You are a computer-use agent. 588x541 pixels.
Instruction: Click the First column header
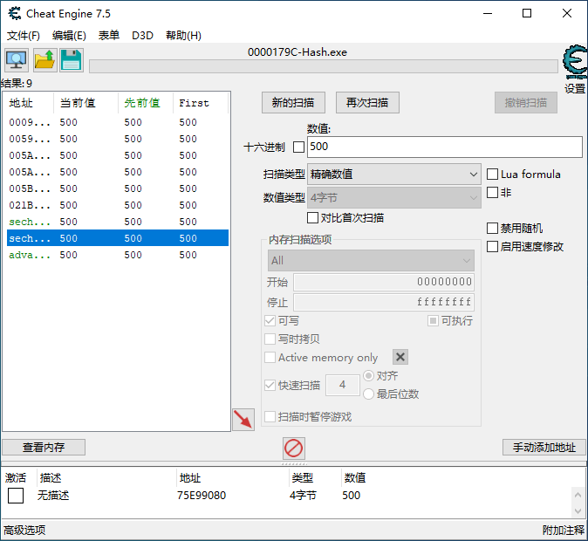tap(201, 103)
